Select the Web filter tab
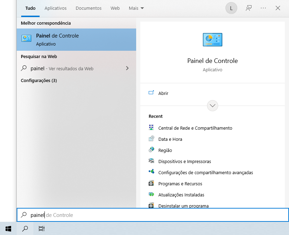This screenshot has width=289, height=235. (x=115, y=8)
